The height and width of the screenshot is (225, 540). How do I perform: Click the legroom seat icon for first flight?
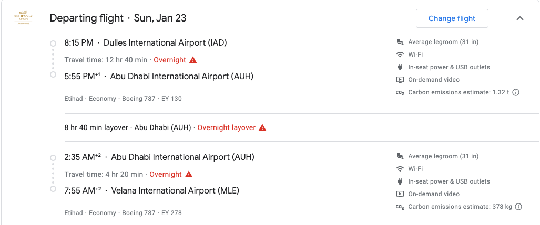click(400, 42)
